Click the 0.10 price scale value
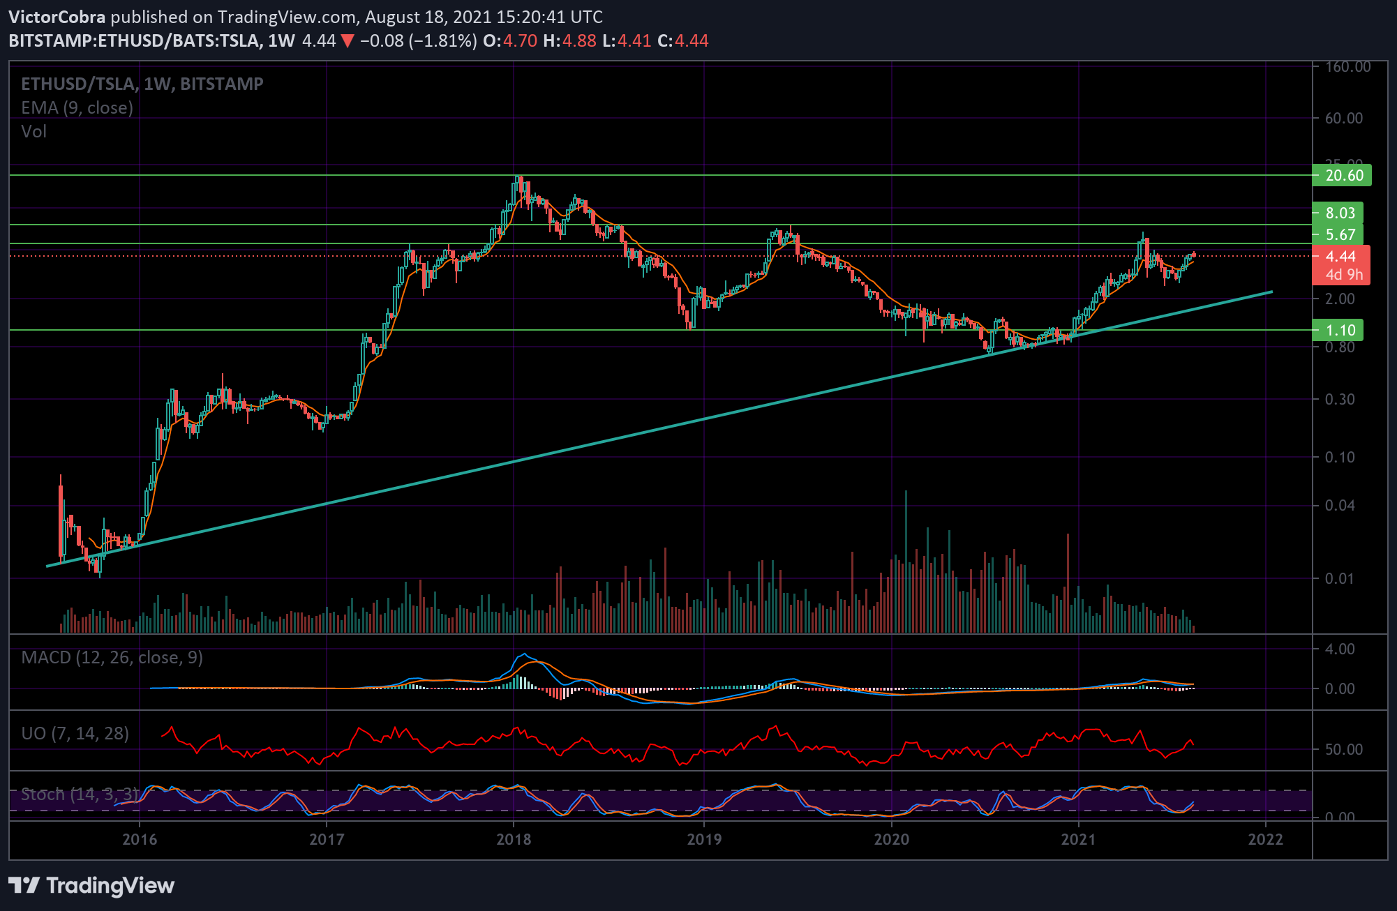 click(x=1340, y=457)
